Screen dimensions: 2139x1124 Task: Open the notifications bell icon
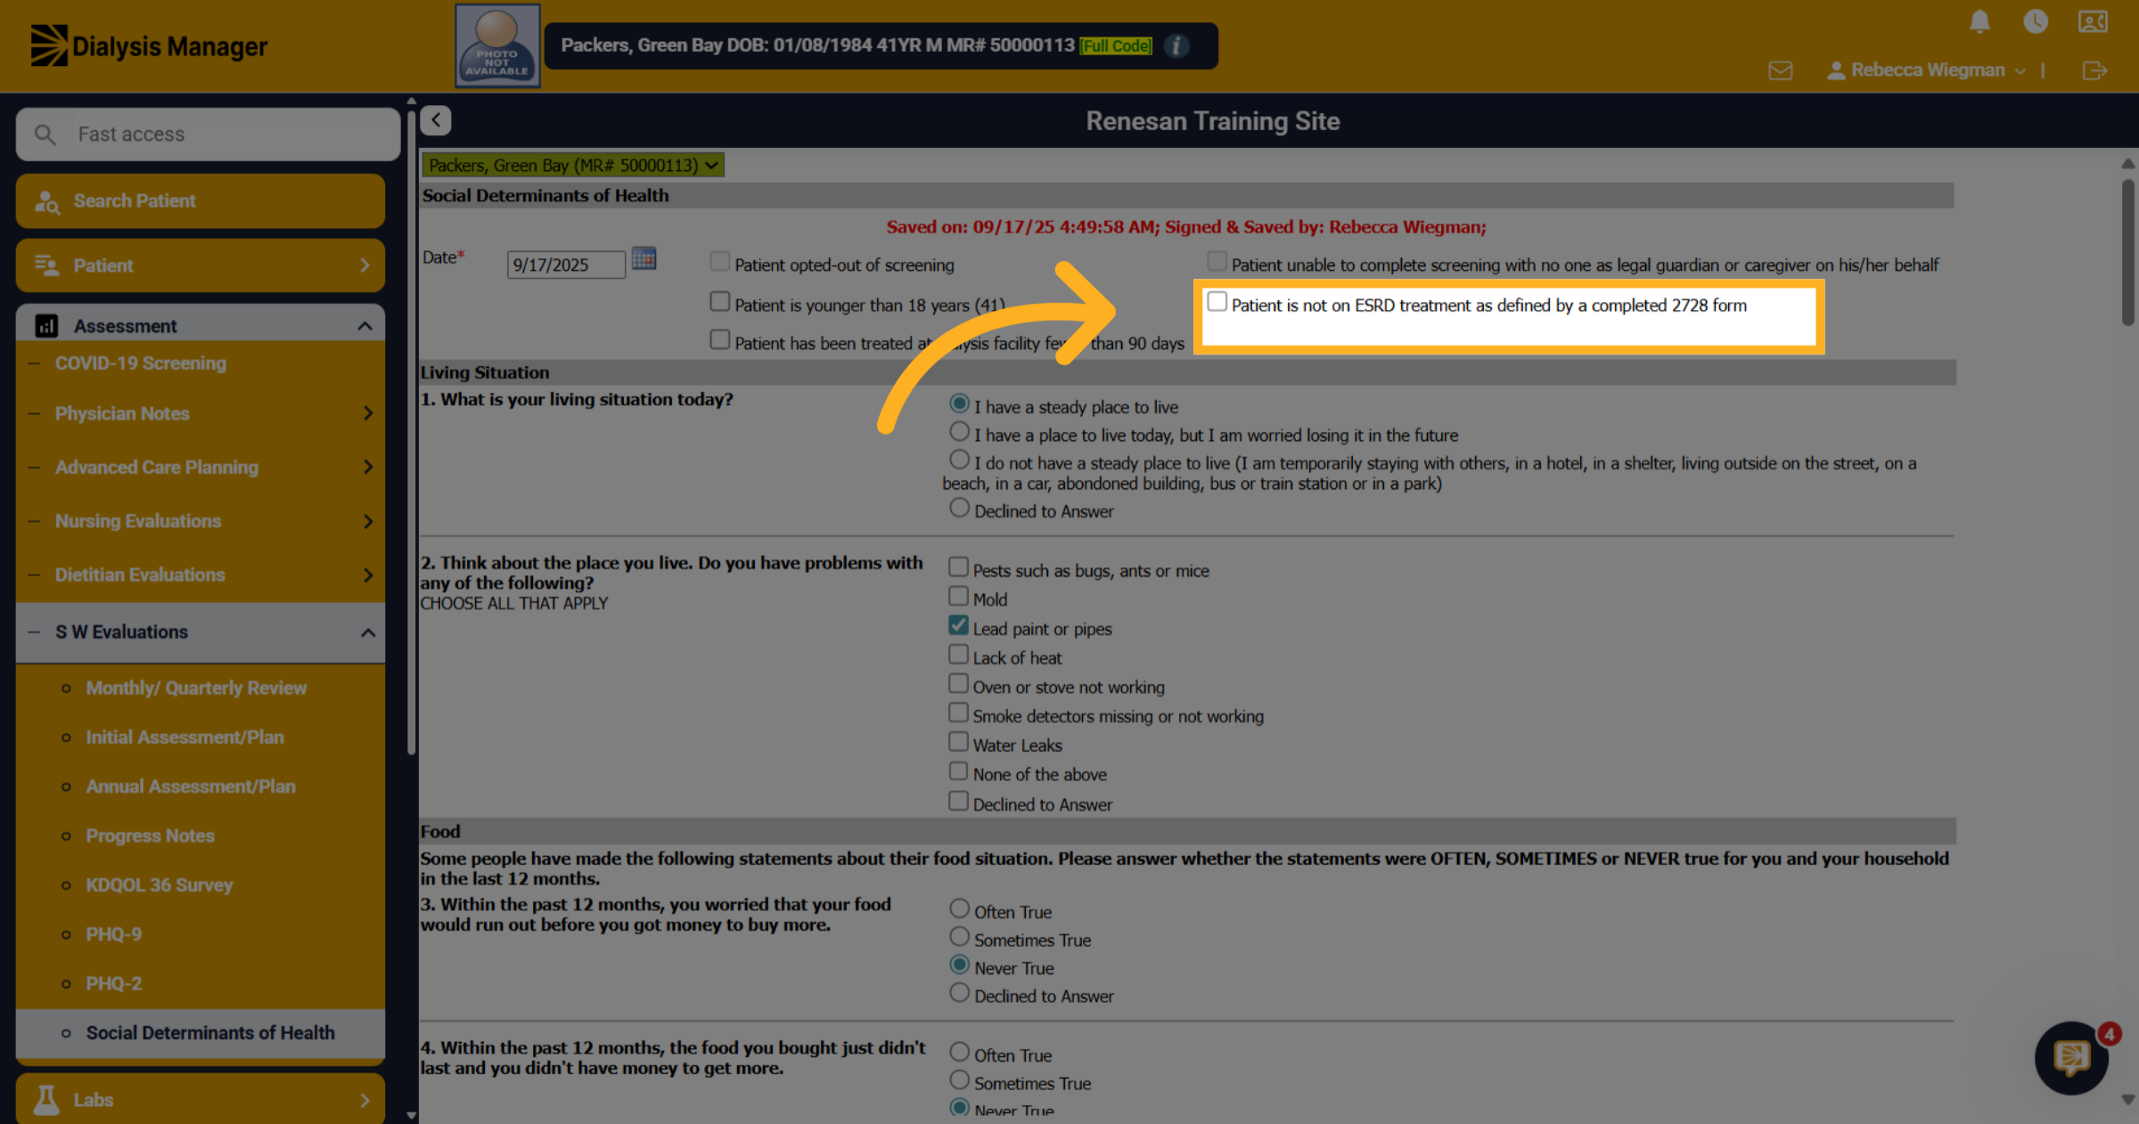pyautogui.click(x=1979, y=21)
